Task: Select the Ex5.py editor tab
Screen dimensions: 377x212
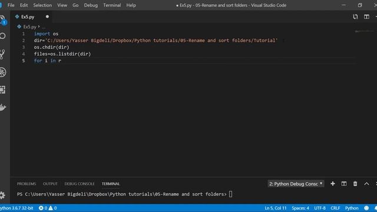Action: tap(32, 16)
